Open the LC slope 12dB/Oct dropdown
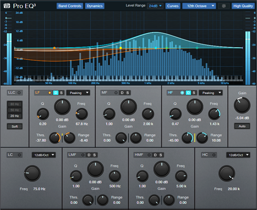Screen dimensions: 257x210 point(44,155)
